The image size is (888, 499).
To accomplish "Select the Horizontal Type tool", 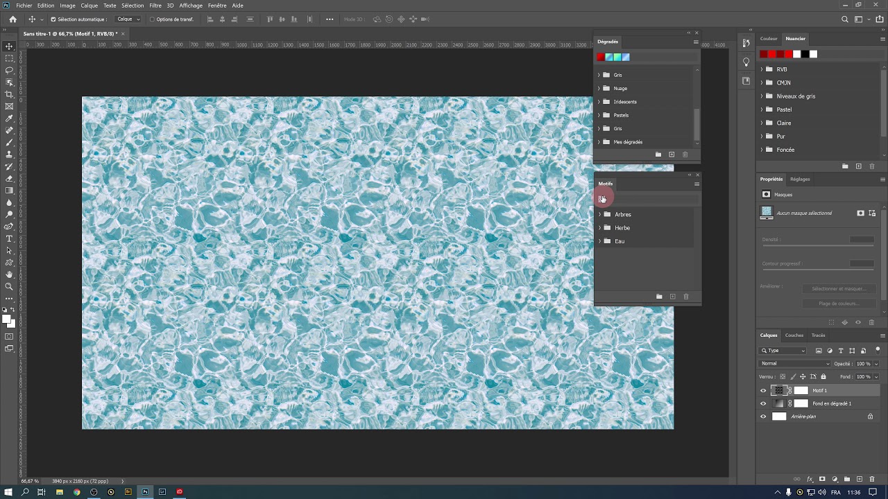I will (9, 238).
